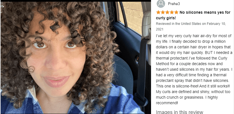Click the word 'BUT' in the review
The height and width of the screenshot is (114, 234).
(208, 53)
